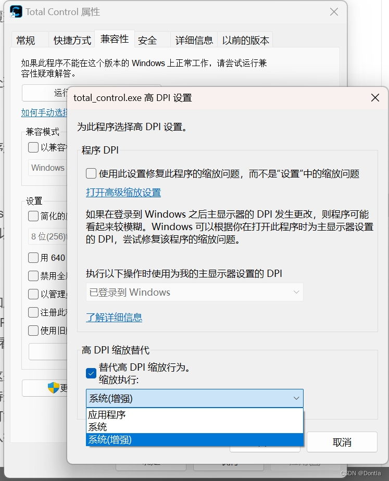Viewport: 389px width, 481px height.
Task: Click the Total Control app icon in title bar
Action: 16,12
